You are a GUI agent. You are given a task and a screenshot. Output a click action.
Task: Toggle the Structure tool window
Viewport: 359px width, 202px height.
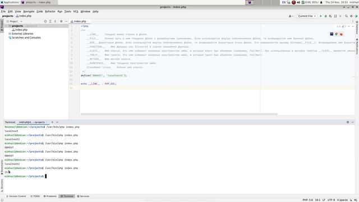point(2,186)
